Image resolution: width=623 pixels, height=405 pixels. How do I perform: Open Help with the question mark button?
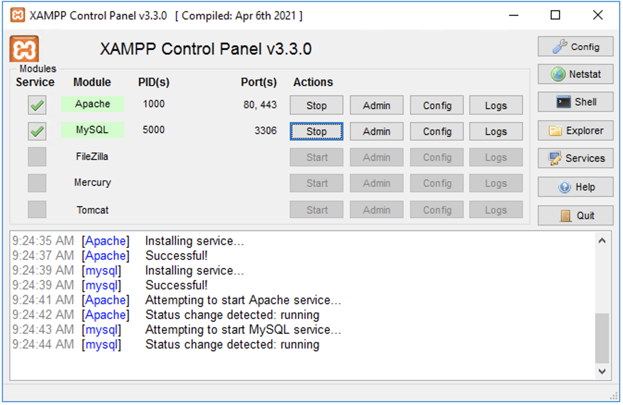point(575,187)
